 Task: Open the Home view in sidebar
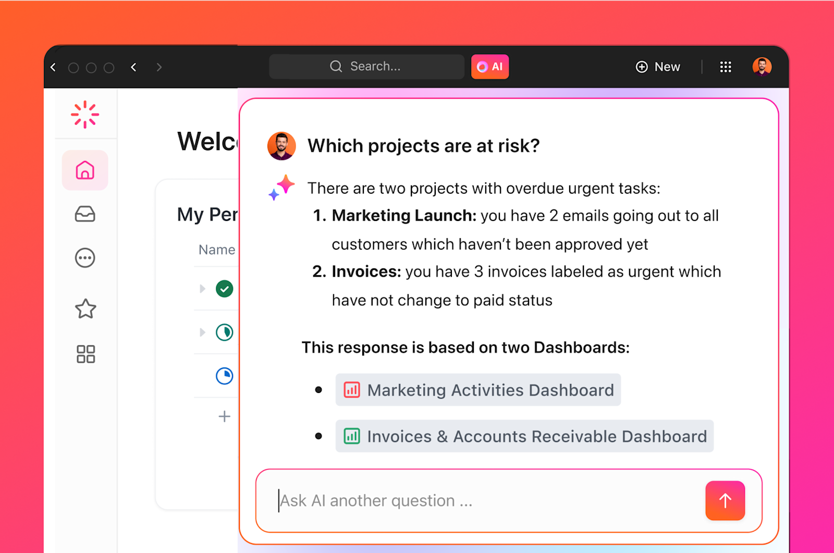click(x=84, y=170)
